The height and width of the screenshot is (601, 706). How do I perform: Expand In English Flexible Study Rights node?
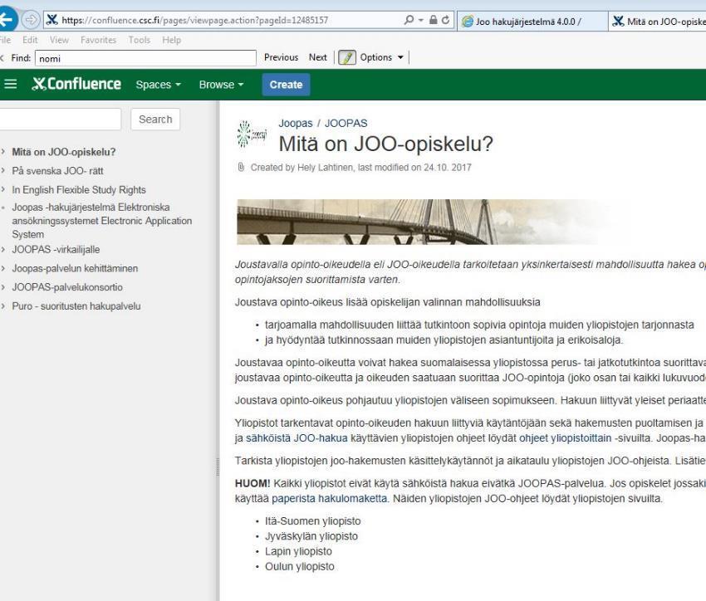coord(3,189)
